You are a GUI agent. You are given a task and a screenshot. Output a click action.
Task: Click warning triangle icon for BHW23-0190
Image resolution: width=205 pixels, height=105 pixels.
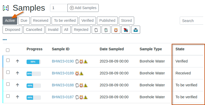(x=85, y=61)
